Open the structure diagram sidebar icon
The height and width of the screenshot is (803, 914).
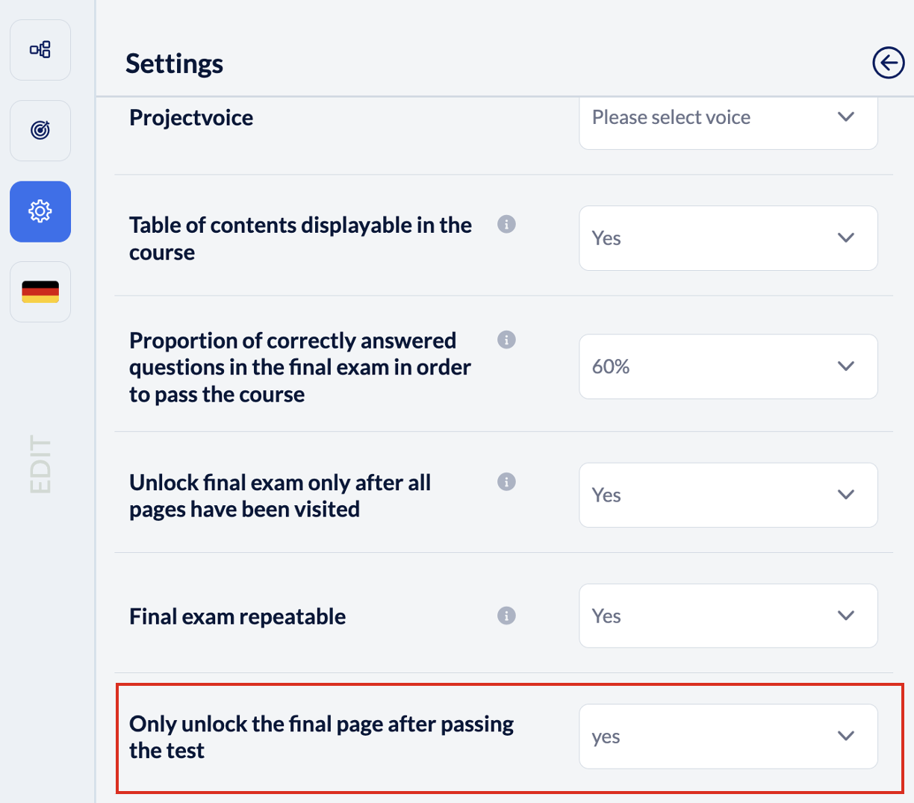click(40, 50)
